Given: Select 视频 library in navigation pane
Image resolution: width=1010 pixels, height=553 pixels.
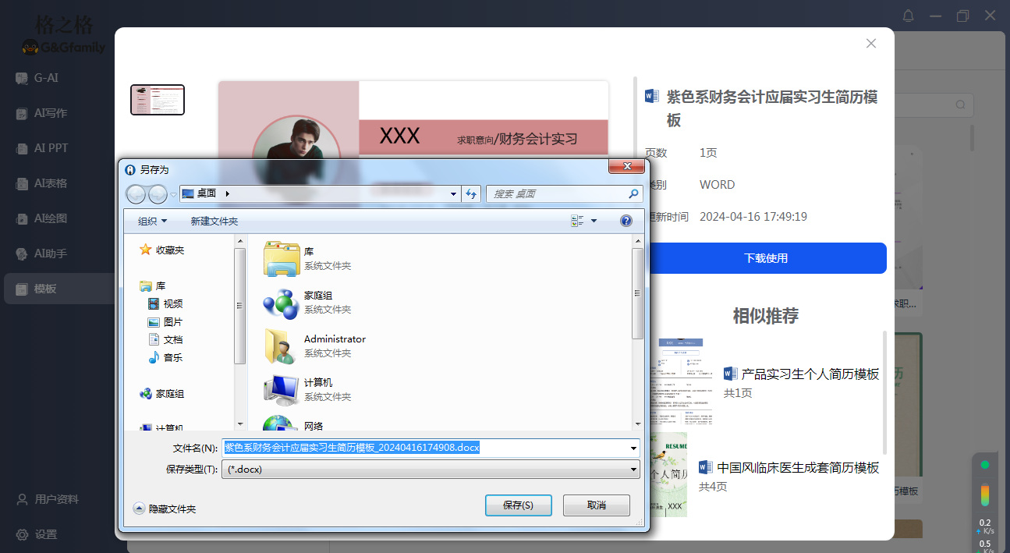Looking at the screenshot, I should (x=165, y=304).
